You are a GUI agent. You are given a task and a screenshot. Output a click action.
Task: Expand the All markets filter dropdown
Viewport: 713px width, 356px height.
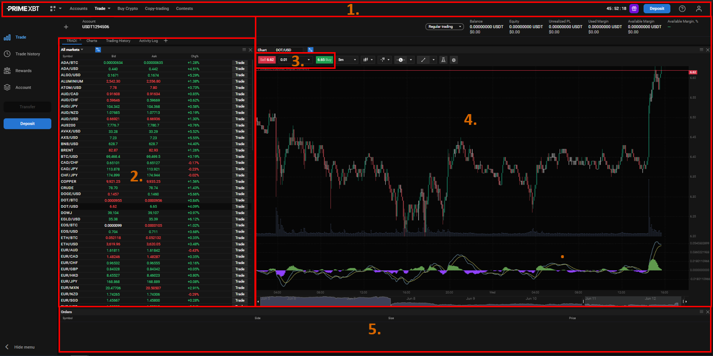click(x=72, y=50)
